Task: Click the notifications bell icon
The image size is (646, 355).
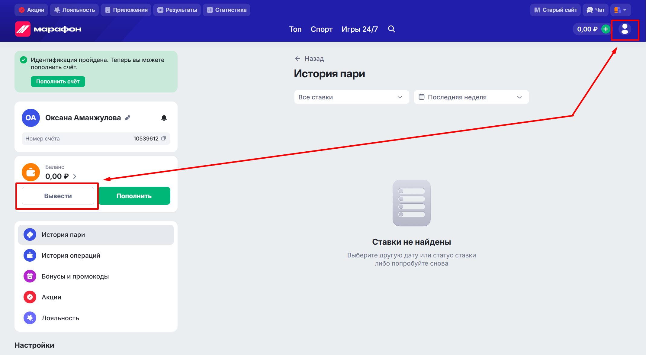Action: pos(164,118)
